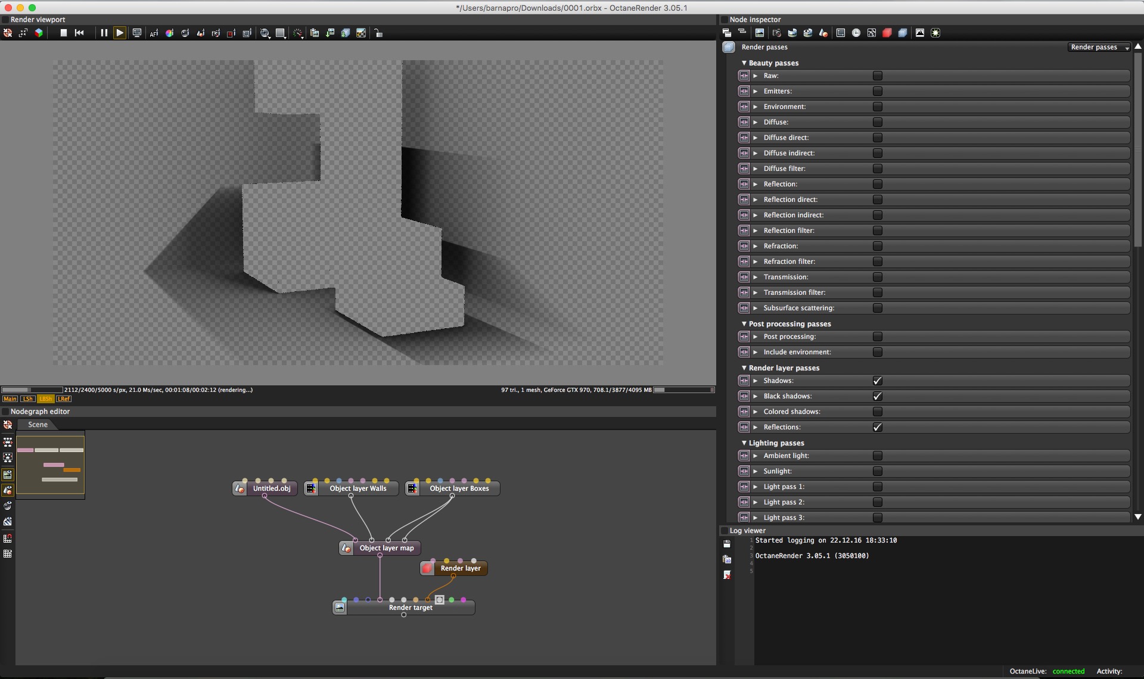
Task: Click the red render layer cube icon
Action: (887, 33)
